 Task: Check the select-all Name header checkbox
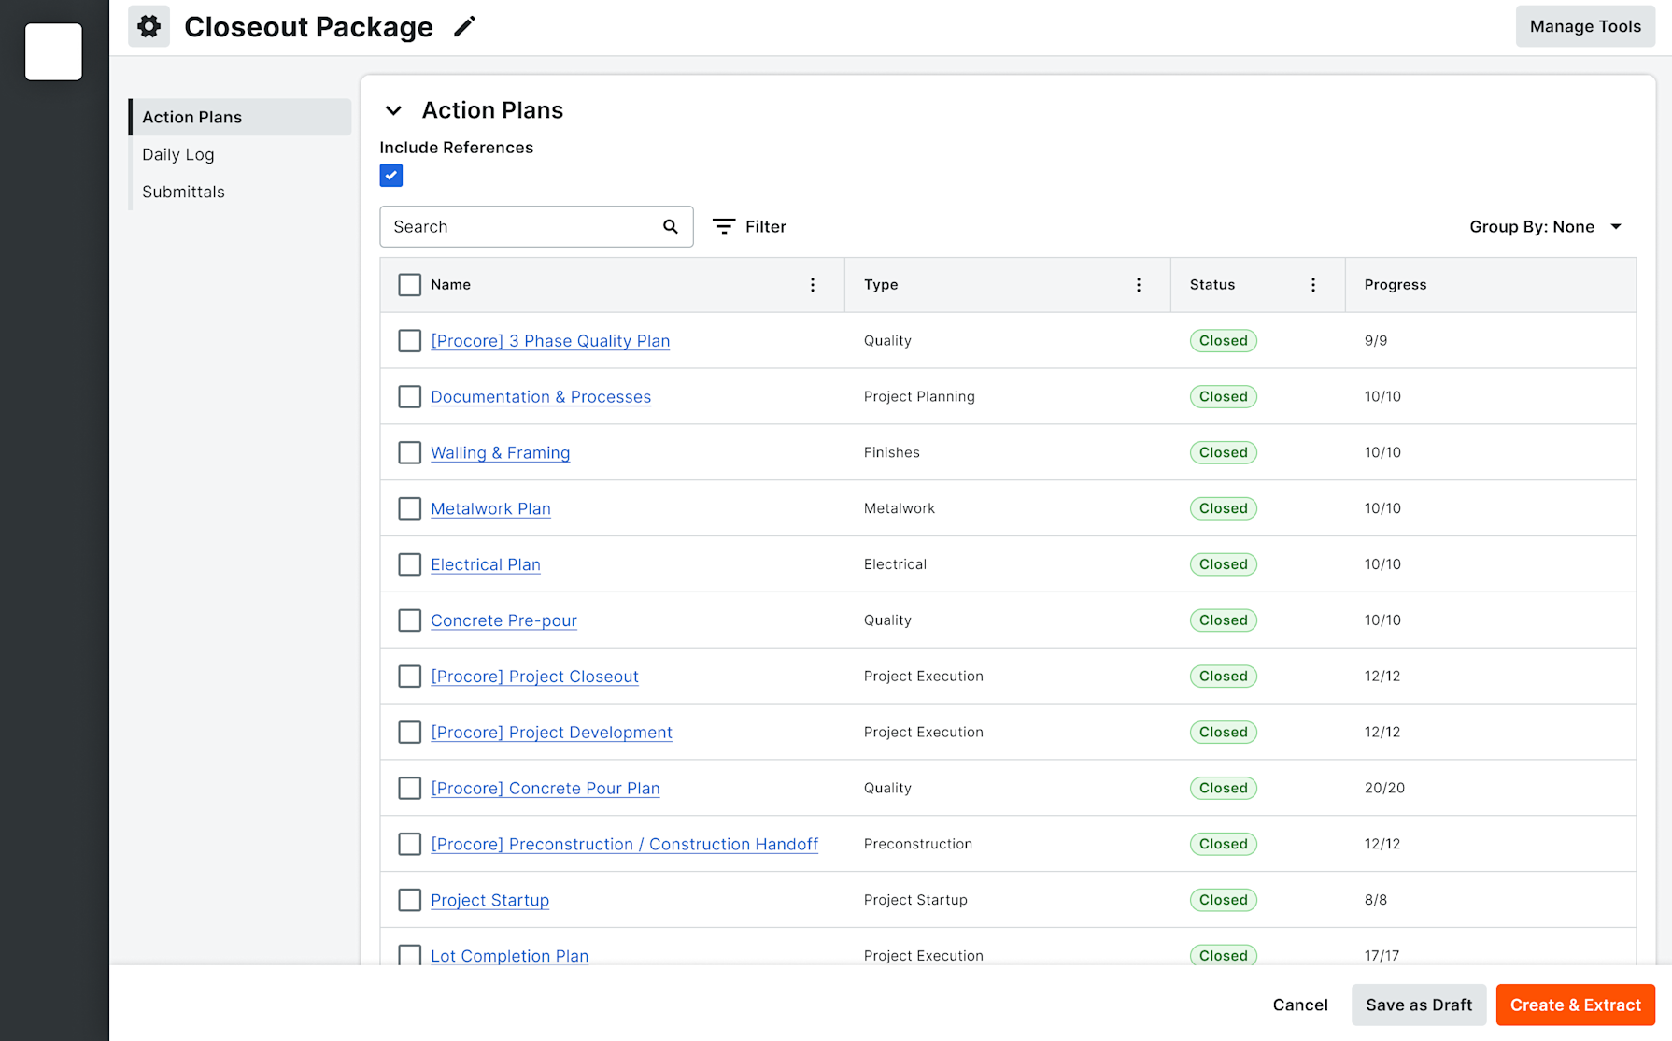coord(410,285)
